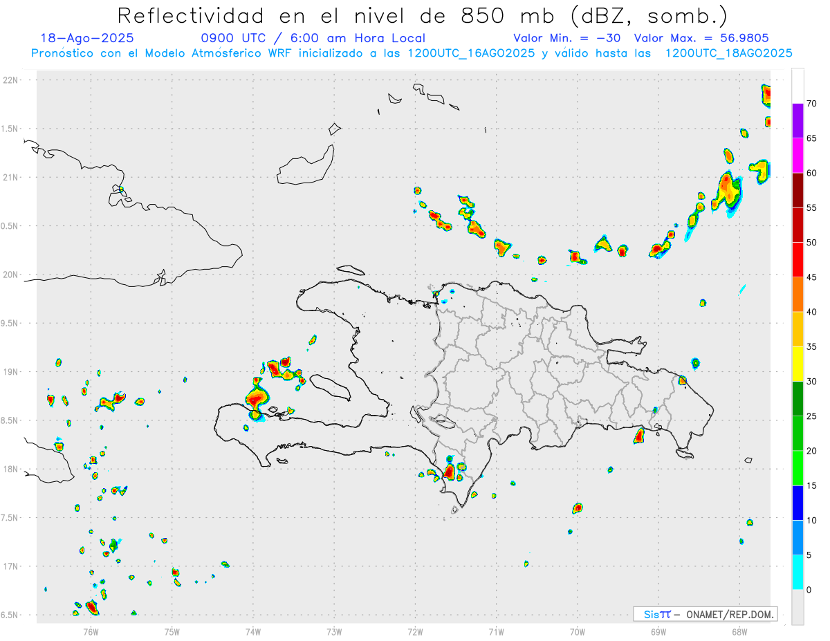Click the '73W' longitude label
Screen dimensions: 830x641
334,632
